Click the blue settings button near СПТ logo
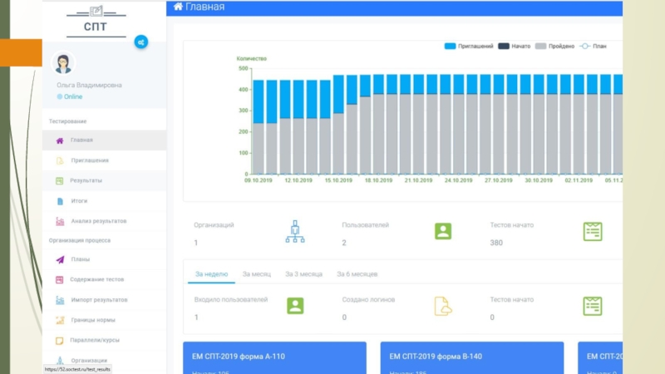The image size is (665, 374). 141,42
